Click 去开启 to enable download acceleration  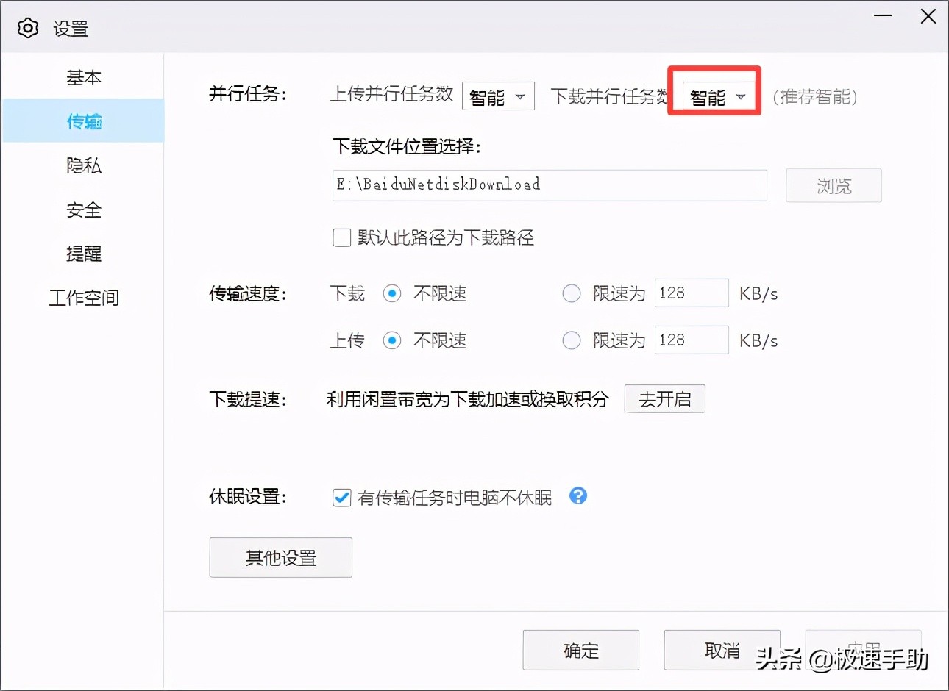[664, 398]
